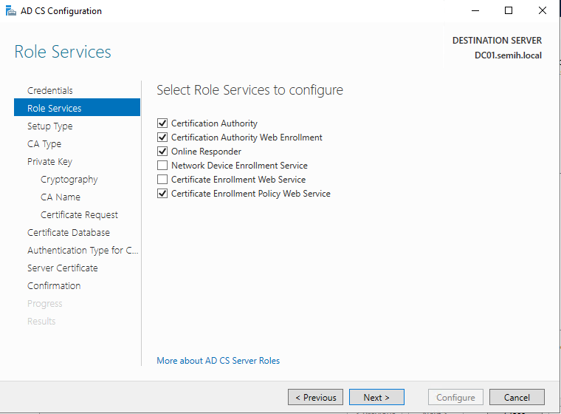The height and width of the screenshot is (414, 561).
Task: Open the Cryptography sub-step
Action: (69, 179)
